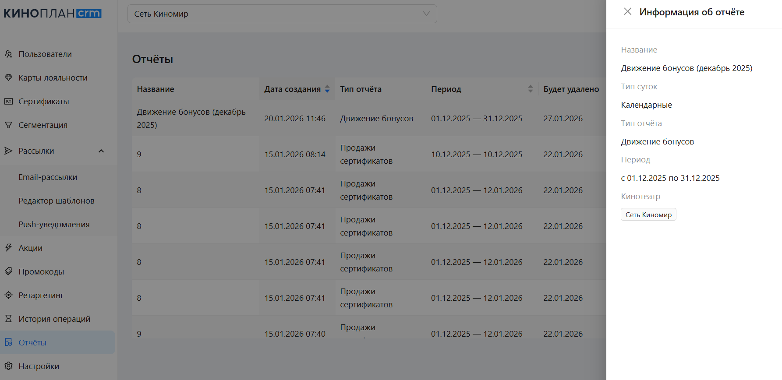
Task: Sort by Дата создания column arrows
Action: point(327,89)
